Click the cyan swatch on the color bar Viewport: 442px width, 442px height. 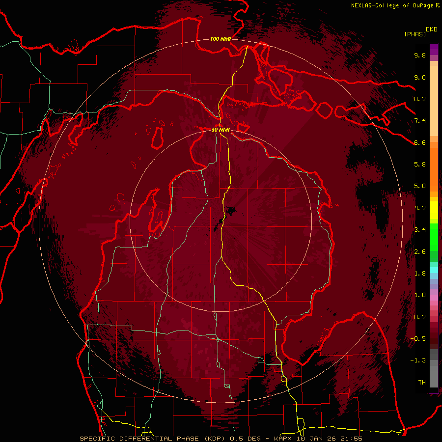tap(434, 270)
